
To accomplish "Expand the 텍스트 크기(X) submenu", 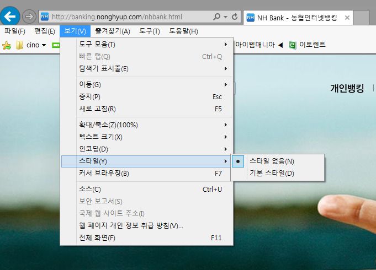I will 147,137.
